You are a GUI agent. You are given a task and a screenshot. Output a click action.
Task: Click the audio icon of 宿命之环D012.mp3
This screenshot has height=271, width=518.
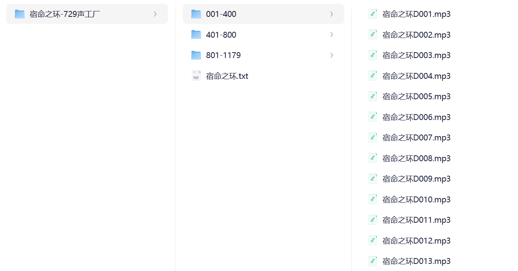pos(373,240)
